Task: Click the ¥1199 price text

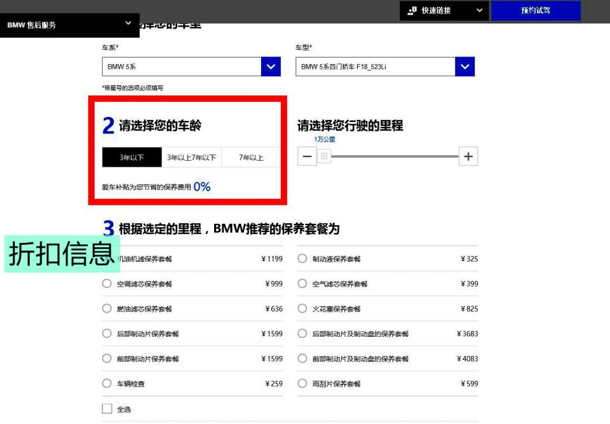Action: (x=272, y=259)
